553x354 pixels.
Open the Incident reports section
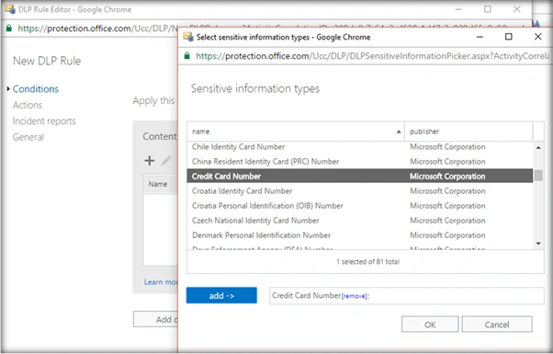pyautogui.click(x=44, y=121)
